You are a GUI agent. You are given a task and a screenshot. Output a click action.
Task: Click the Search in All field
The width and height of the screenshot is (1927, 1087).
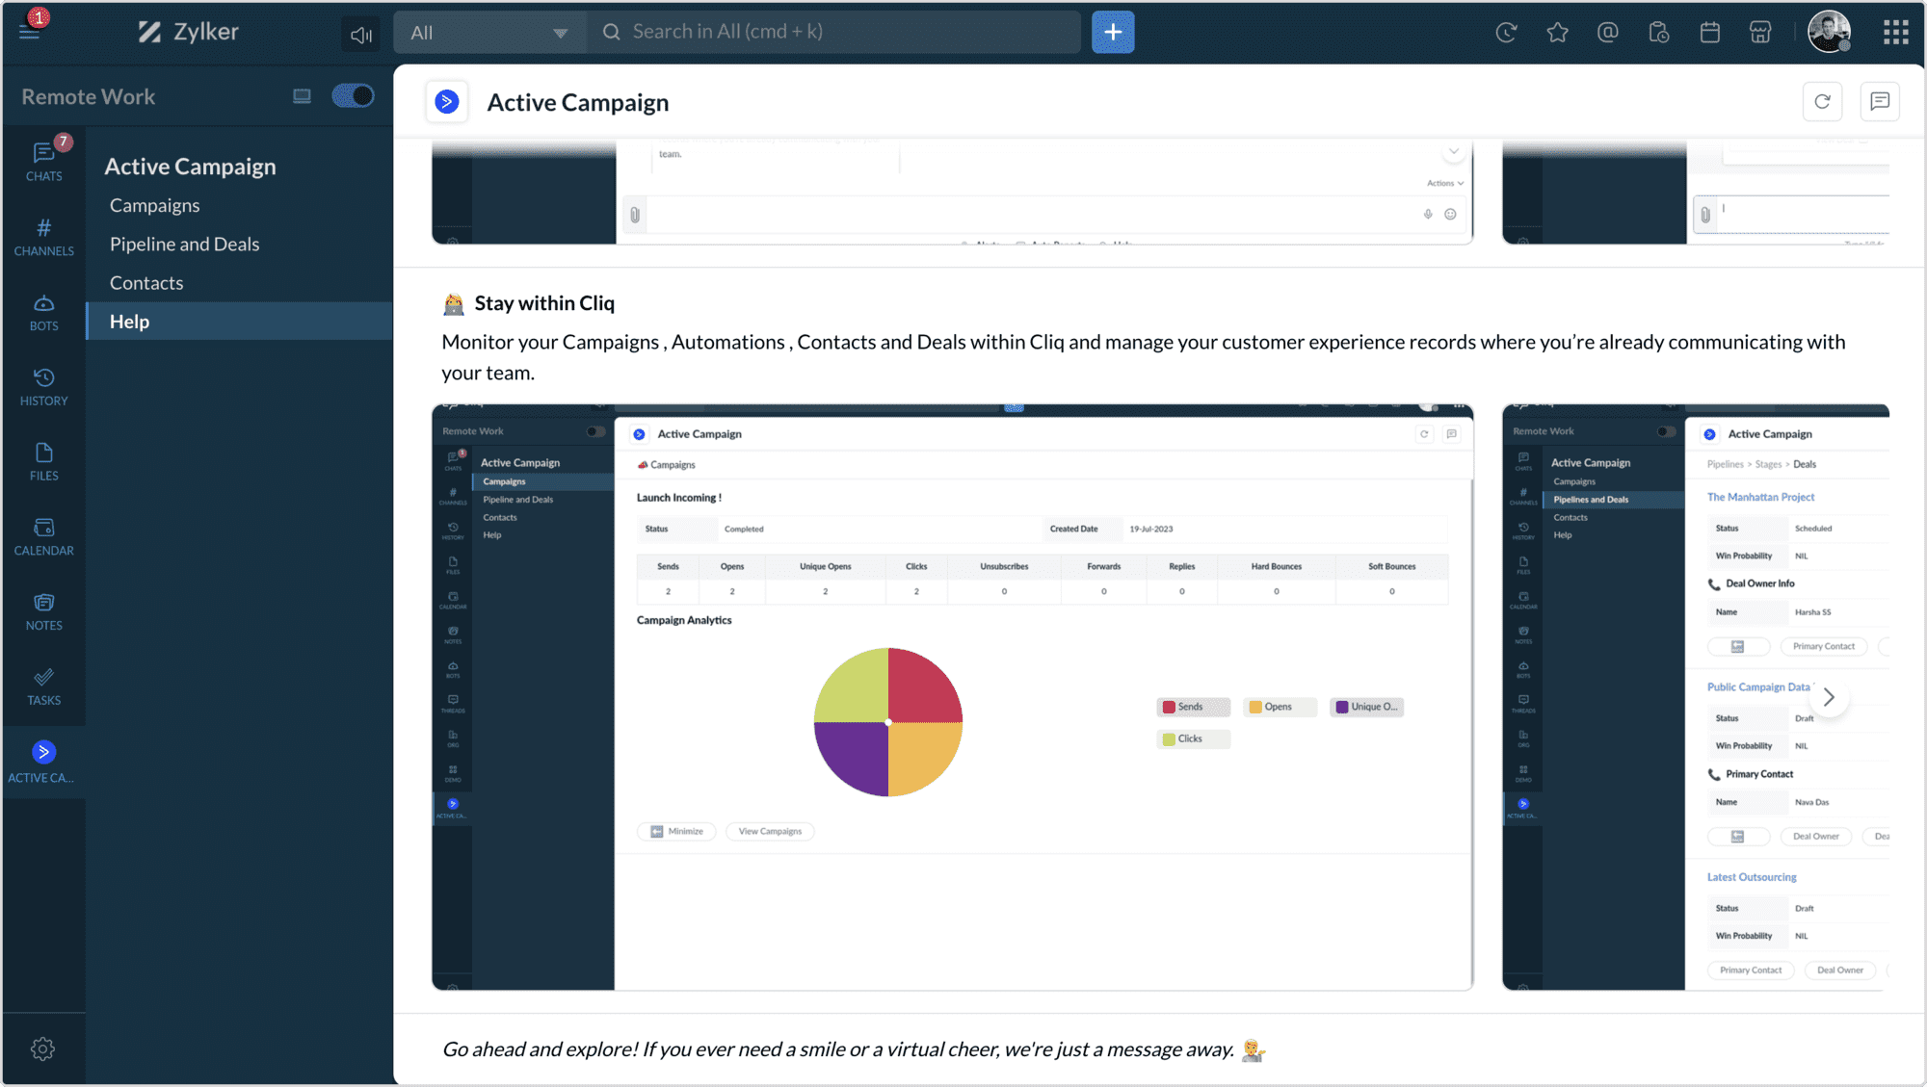[x=834, y=32]
